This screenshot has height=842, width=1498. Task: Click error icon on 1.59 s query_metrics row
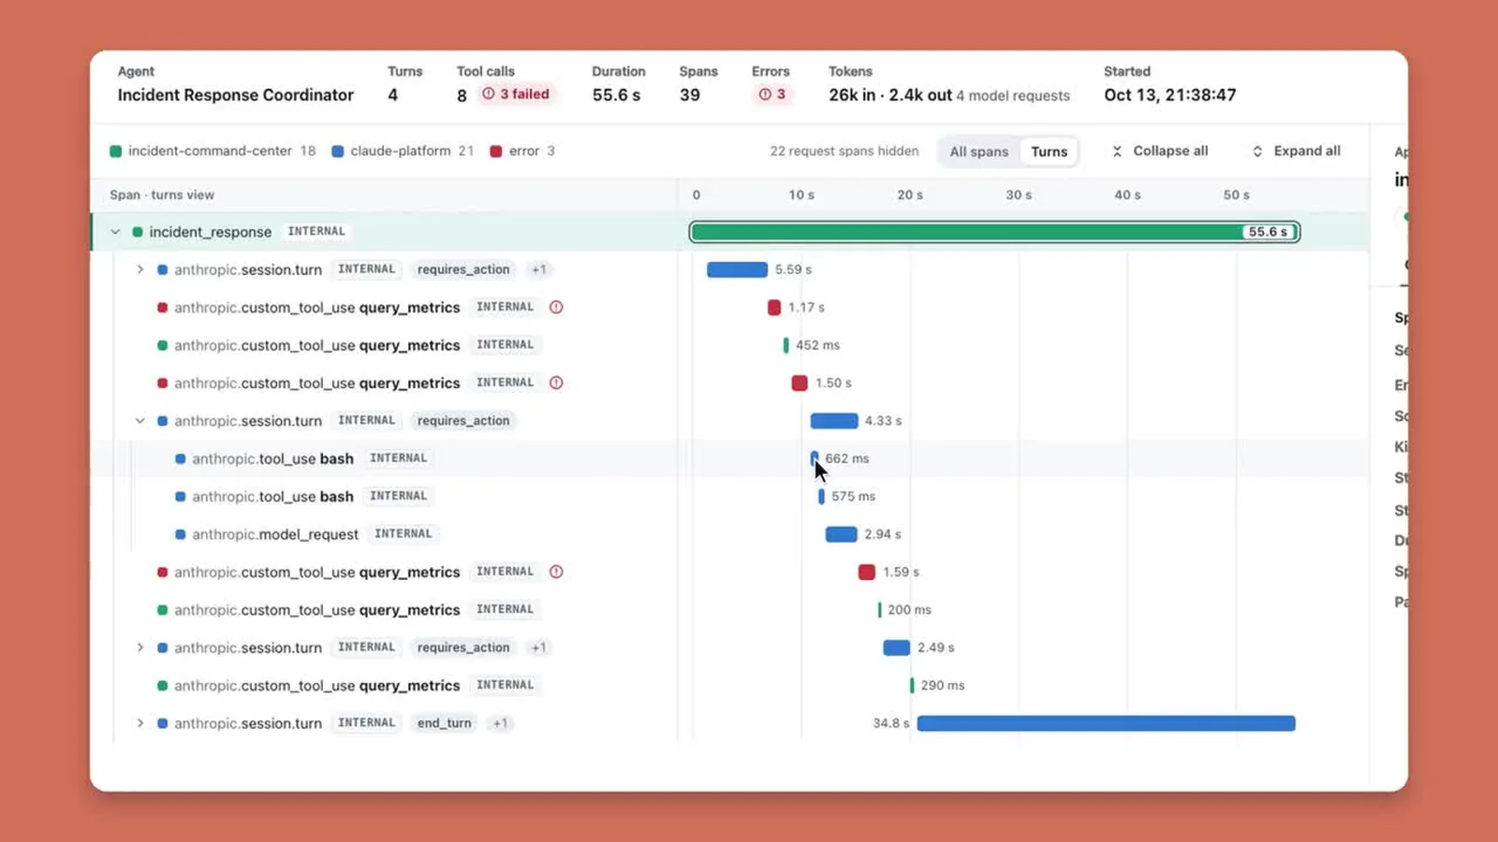pyautogui.click(x=556, y=572)
